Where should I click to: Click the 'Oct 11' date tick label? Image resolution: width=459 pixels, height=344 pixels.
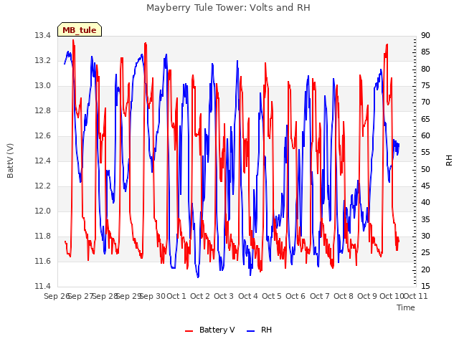pos(416,297)
